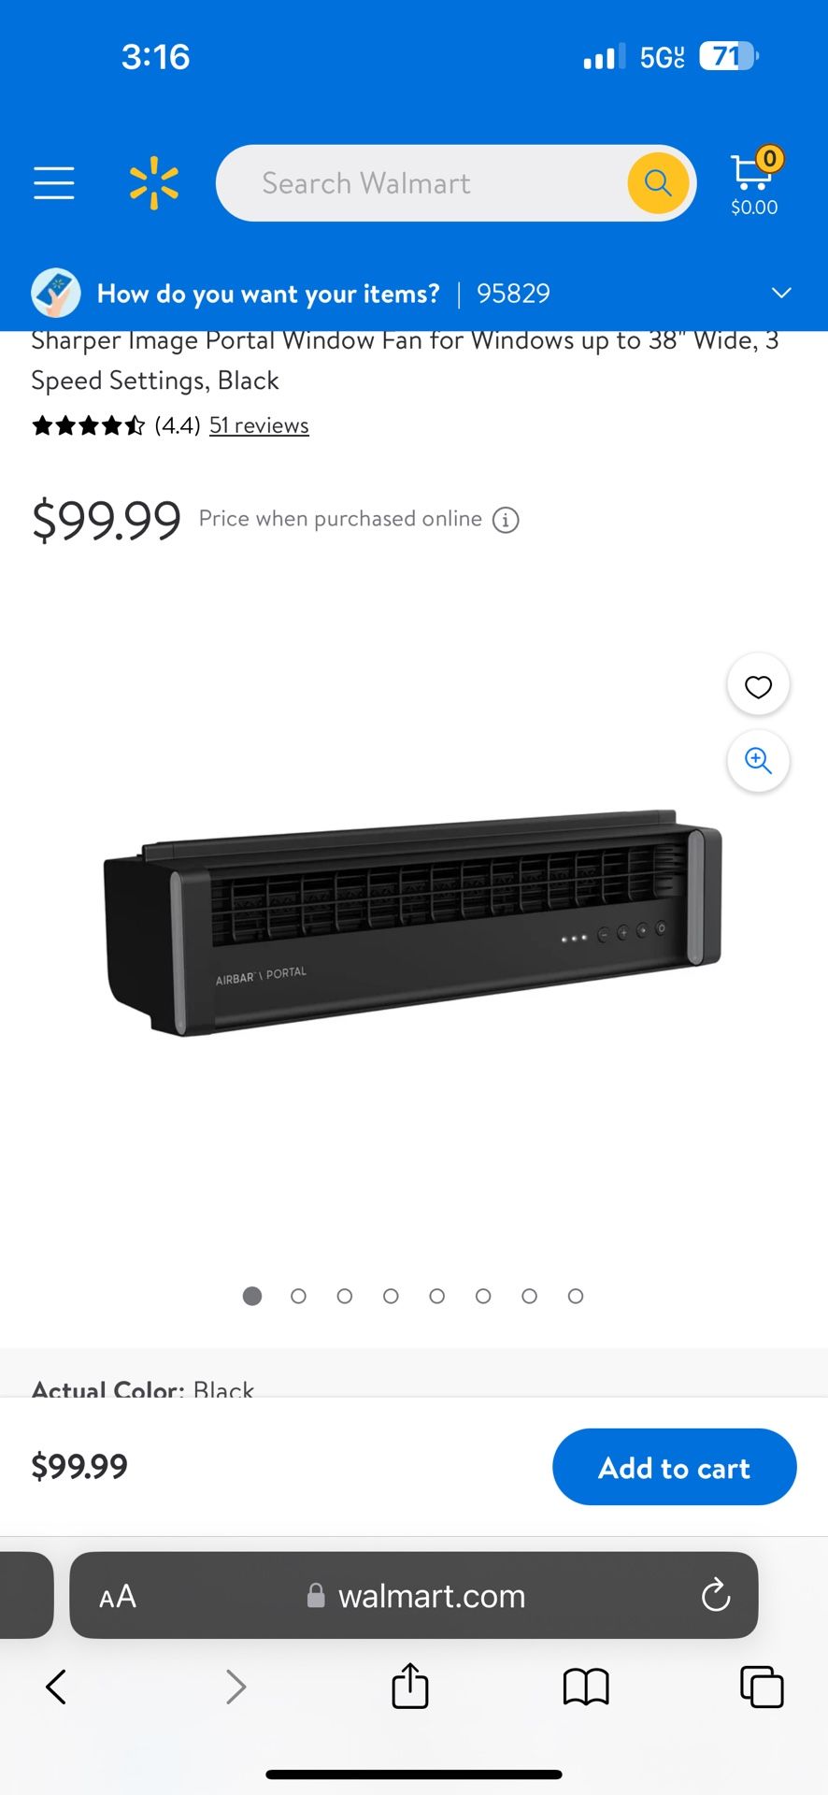Select the second image carousel dot
This screenshot has width=828, height=1795.
[x=298, y=1296]
